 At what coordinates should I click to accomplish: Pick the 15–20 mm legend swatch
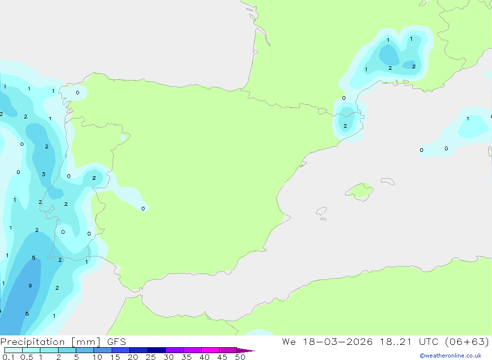coord(121,350)
